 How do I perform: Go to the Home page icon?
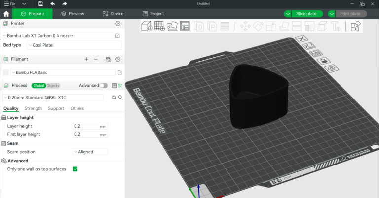6,14
